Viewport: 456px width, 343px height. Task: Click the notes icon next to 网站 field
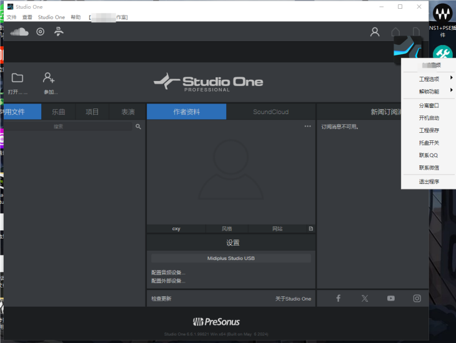point(311,229)
